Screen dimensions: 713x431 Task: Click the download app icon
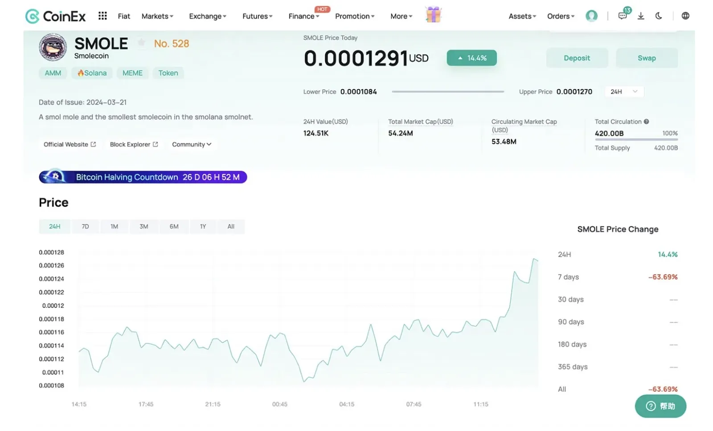[641, 16]
